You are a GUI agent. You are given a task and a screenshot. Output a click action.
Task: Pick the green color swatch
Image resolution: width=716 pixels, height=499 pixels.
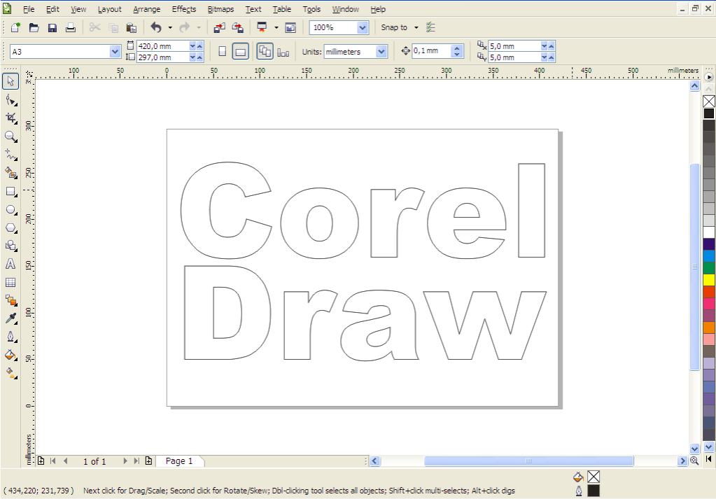(709, 268)
